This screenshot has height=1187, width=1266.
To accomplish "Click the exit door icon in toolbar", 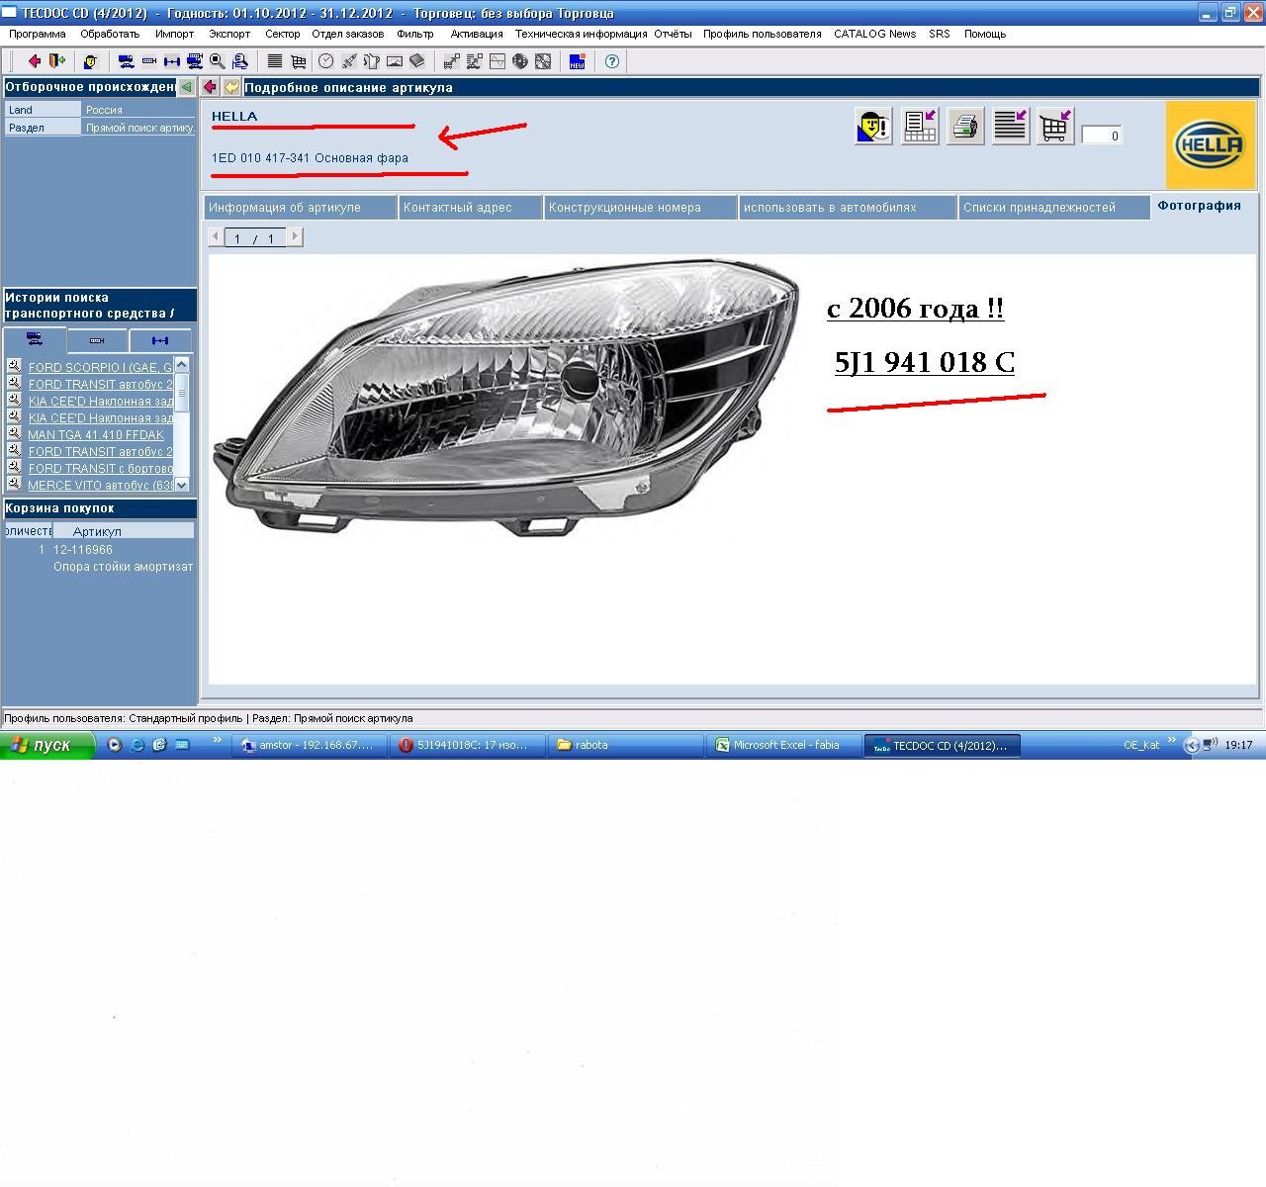I will 57,61.
